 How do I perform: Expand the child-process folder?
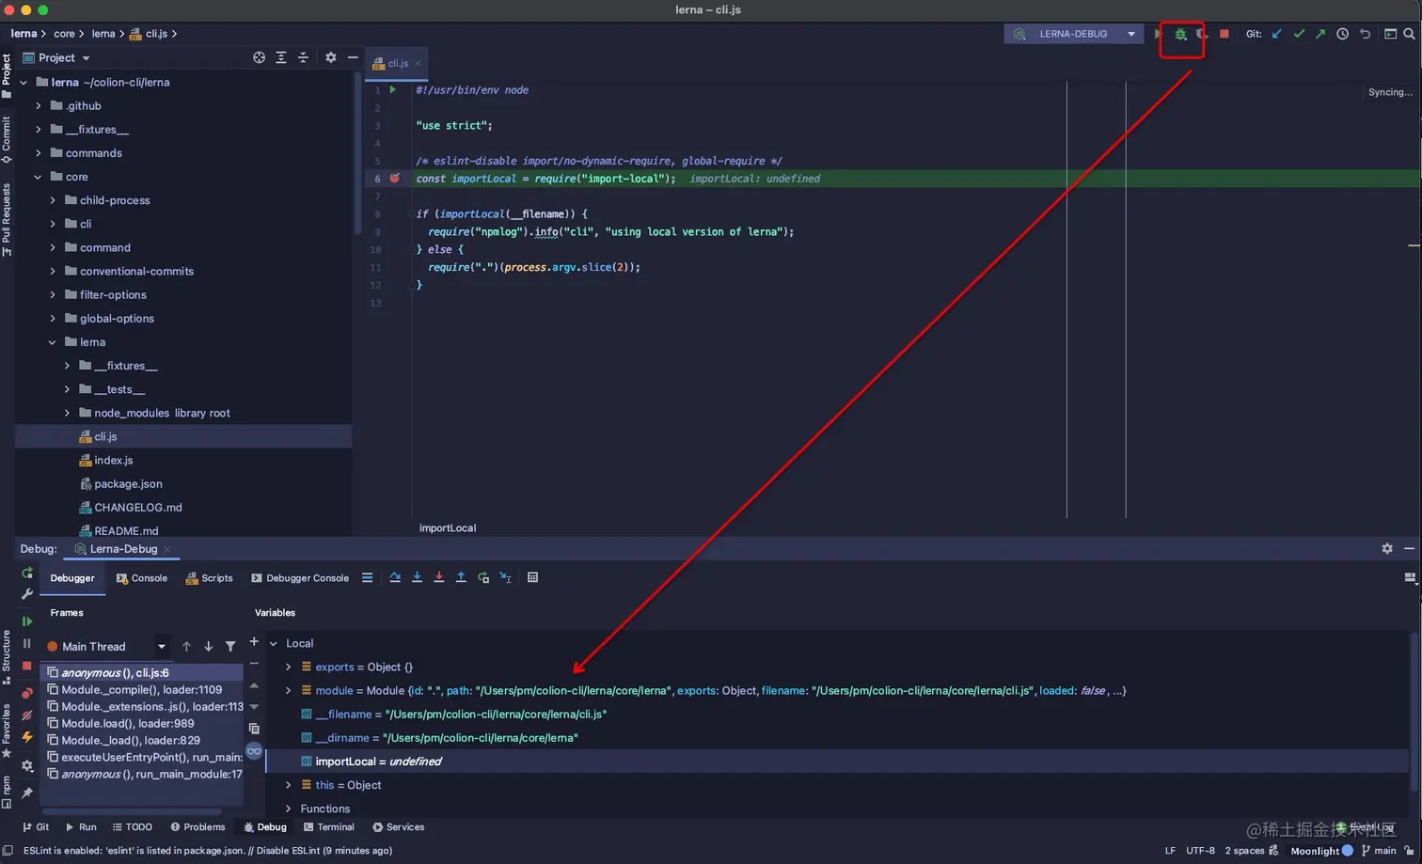pos(53,200)
